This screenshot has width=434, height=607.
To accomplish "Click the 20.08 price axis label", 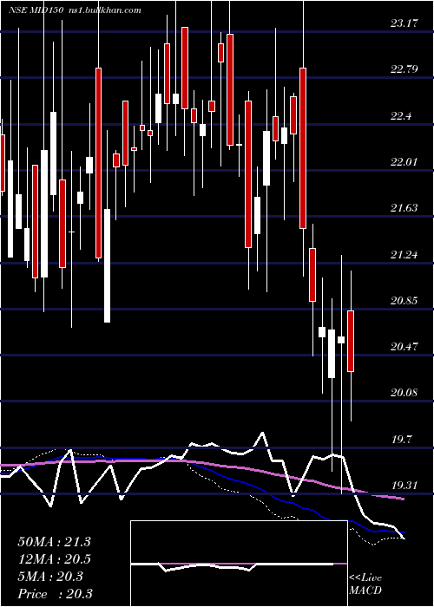I will tap(404, 393).
